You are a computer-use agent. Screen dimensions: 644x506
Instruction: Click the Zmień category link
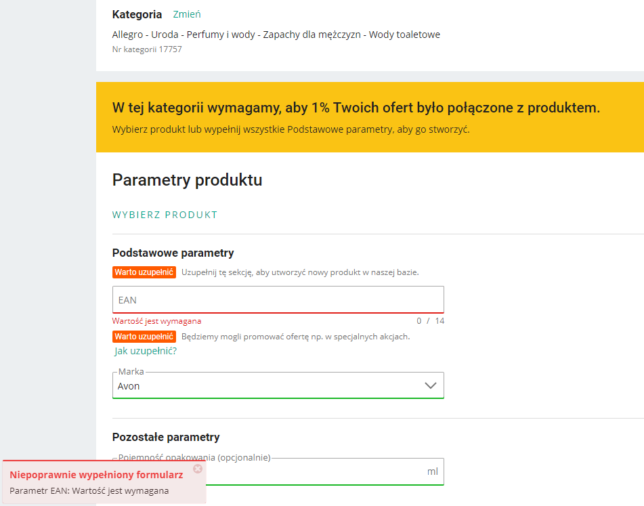coord(187,14)
